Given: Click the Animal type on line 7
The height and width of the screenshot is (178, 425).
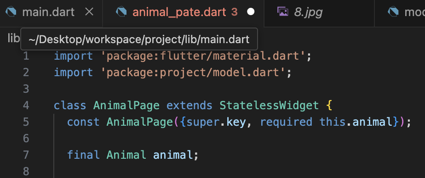Looking at the screenshot, I should [x=126, y=155].
